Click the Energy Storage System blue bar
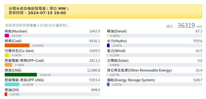The height and width of the screenshot is (99, 206). 108,85
